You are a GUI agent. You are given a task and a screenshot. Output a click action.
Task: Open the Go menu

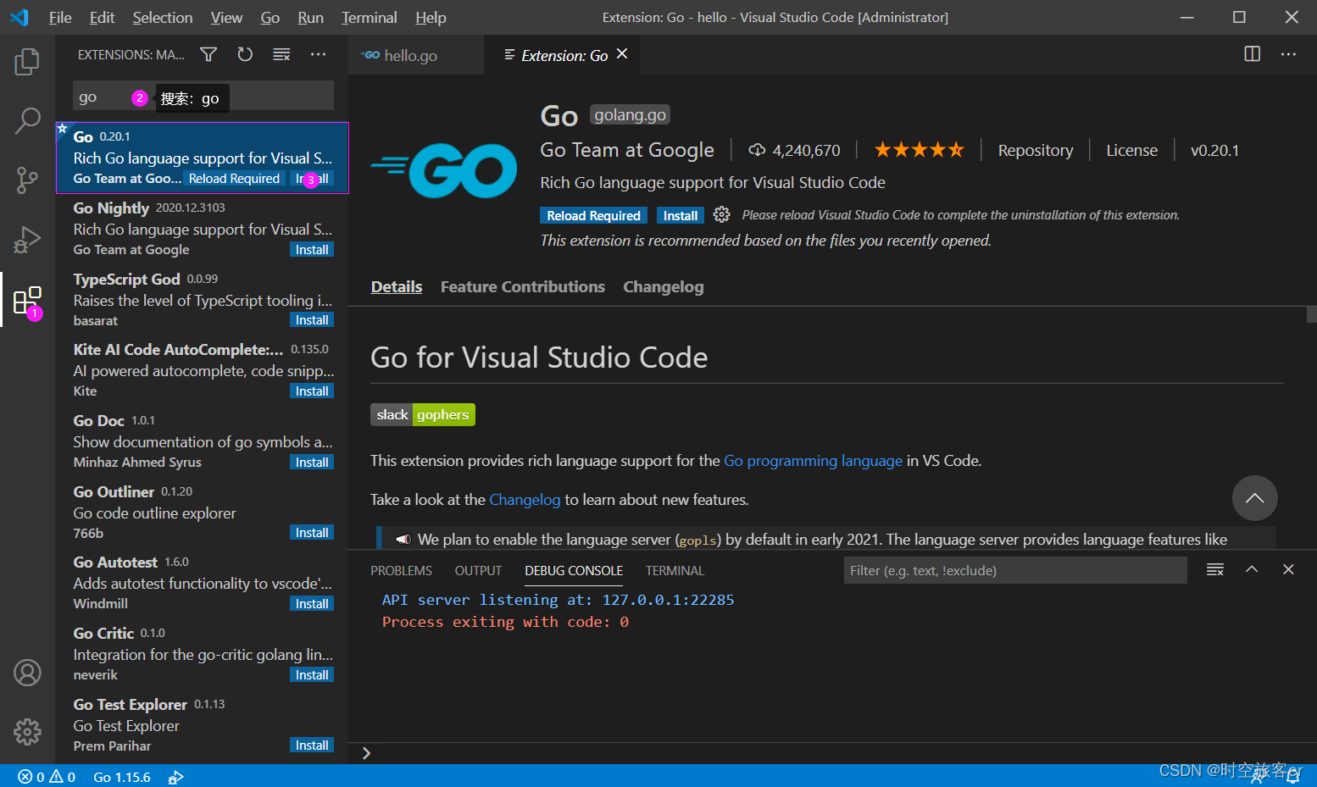click(270, 17)
